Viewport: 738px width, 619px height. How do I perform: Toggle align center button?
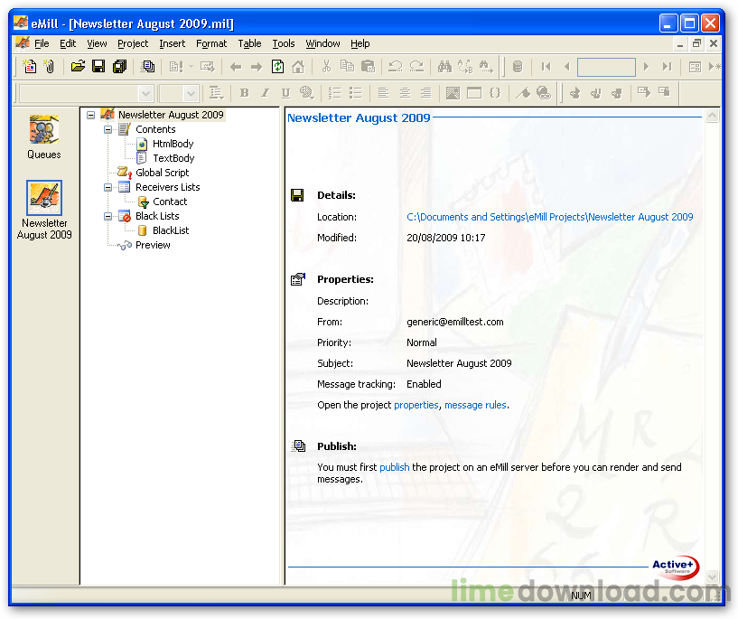click(x=405, y=93)
